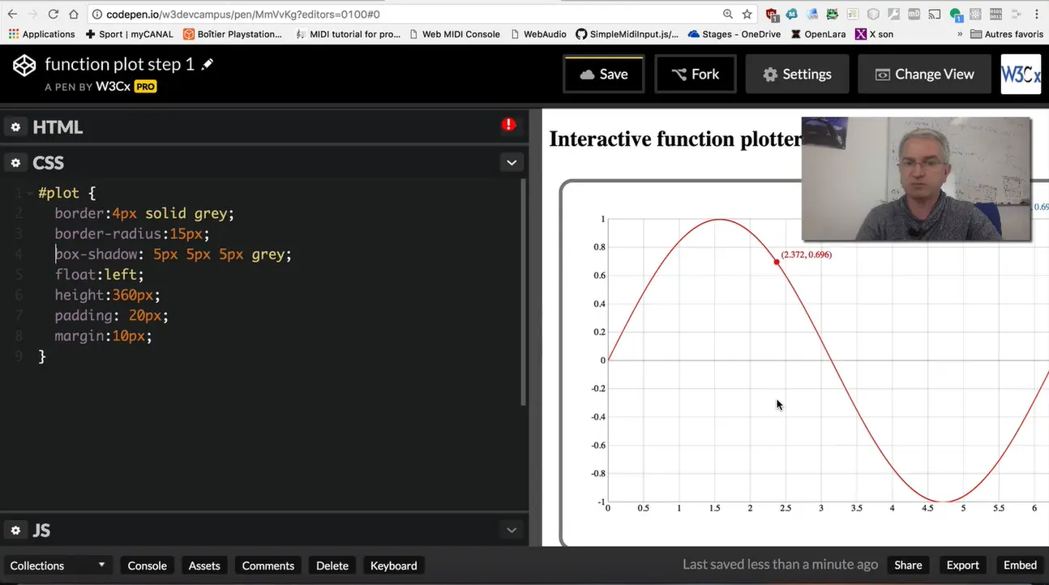Open the blue M chat bubble extension
This screenshot has width=1049, height=585.
792,14
